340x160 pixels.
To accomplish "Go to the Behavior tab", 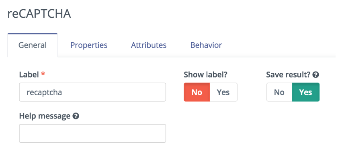I will coord(206,45).
